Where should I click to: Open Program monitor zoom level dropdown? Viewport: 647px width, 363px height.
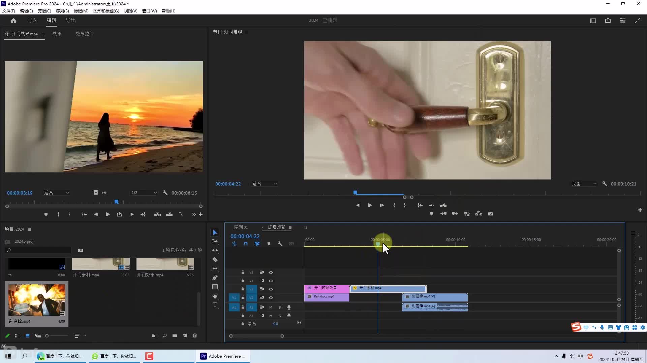(265, 184)
